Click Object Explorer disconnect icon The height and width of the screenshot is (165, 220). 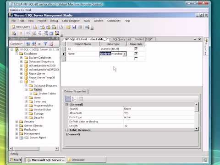coord(34,44)
